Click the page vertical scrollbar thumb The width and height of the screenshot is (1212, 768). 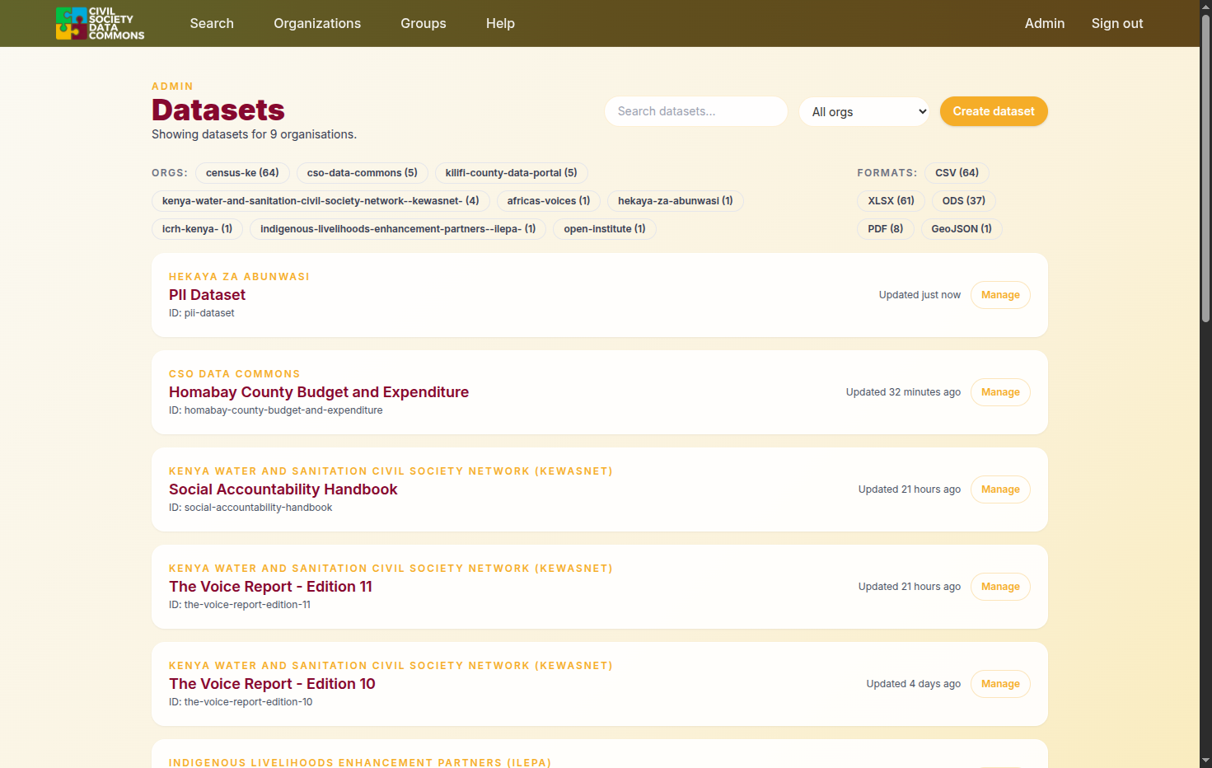point(1205,169)
